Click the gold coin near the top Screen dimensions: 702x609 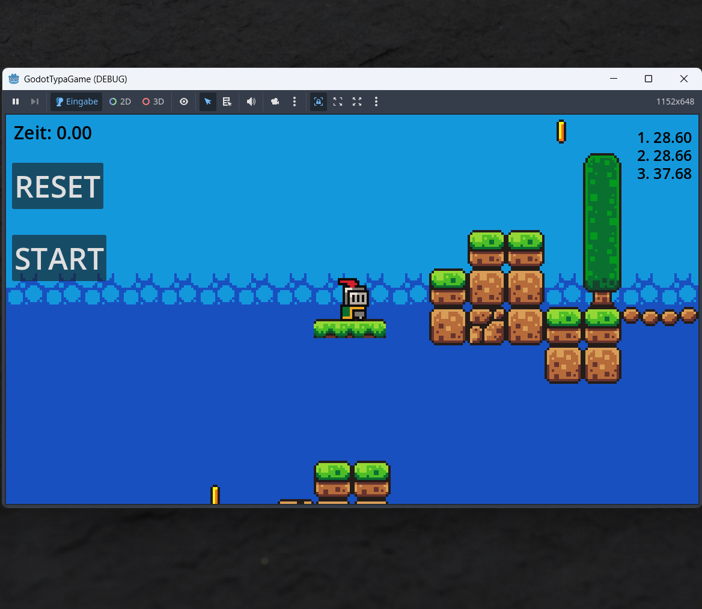(561, 132)
